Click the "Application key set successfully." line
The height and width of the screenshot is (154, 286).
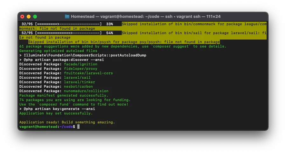click(56, 113)
